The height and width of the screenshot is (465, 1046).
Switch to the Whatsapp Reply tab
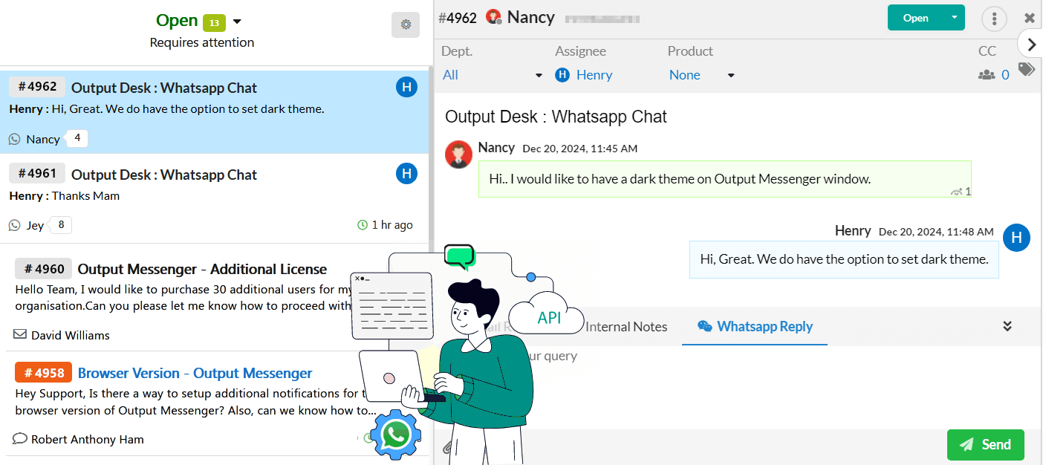click(755, 327)
